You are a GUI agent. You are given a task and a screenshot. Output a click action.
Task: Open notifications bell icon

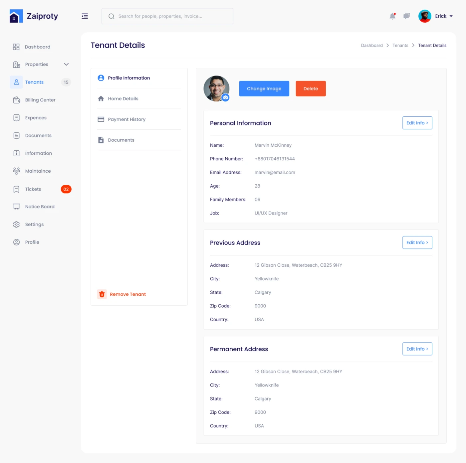pos(393,16)
